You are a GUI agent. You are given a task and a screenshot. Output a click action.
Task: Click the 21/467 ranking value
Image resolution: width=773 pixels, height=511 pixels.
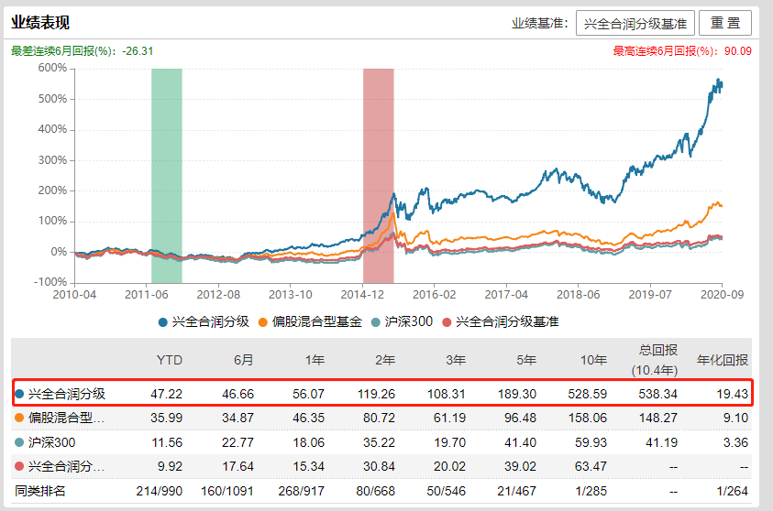tap(516, 491)
